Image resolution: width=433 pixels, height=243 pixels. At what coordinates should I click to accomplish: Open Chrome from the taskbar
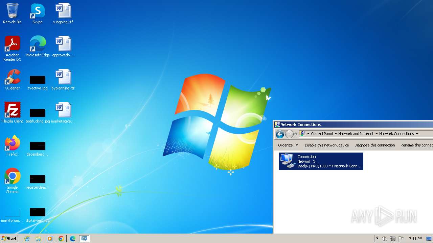pos(61,239)
